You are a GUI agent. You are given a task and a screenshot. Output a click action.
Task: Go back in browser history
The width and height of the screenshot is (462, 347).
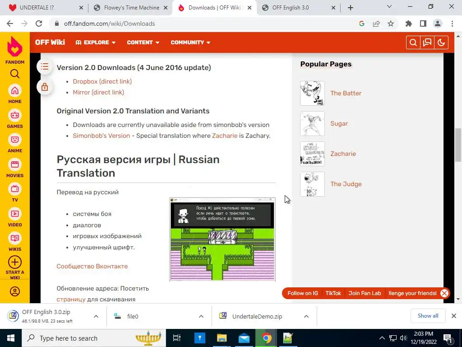click(10, 23)
